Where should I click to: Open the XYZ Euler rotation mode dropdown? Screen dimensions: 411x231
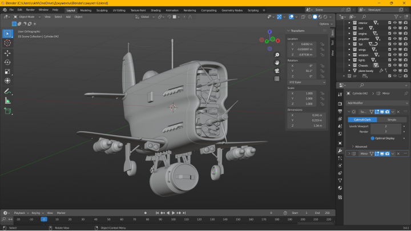coord(307,82)
